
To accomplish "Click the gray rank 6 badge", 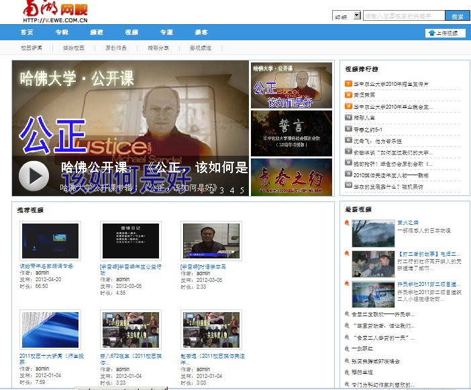I will point(348,140).
